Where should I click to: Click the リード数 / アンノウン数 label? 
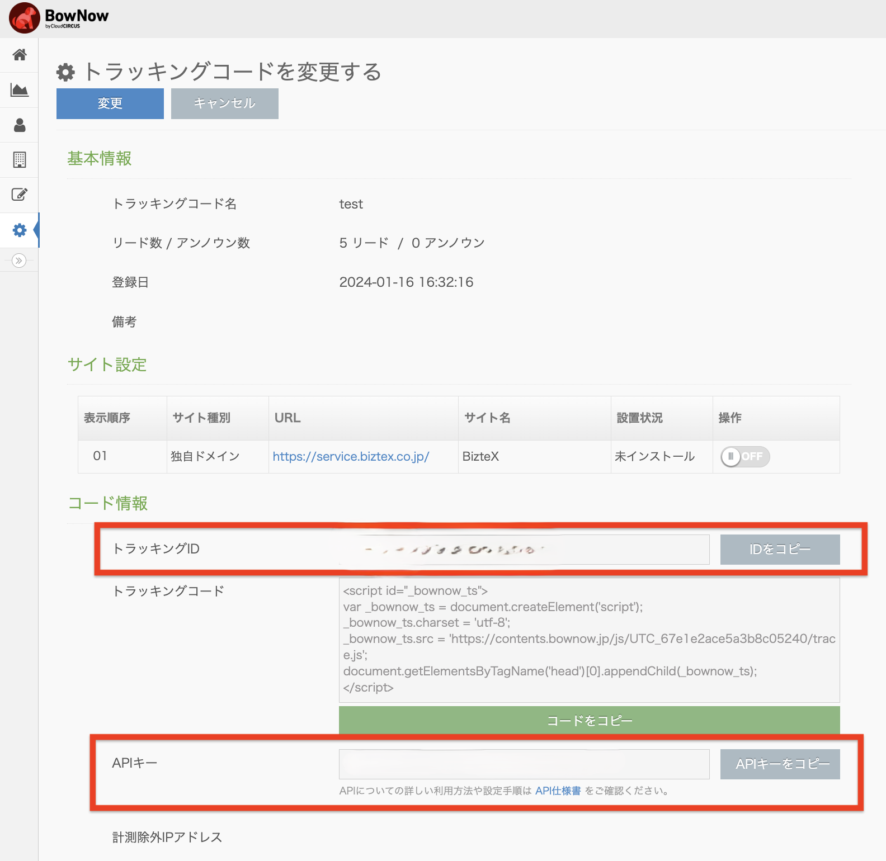[x=181, y=243]
